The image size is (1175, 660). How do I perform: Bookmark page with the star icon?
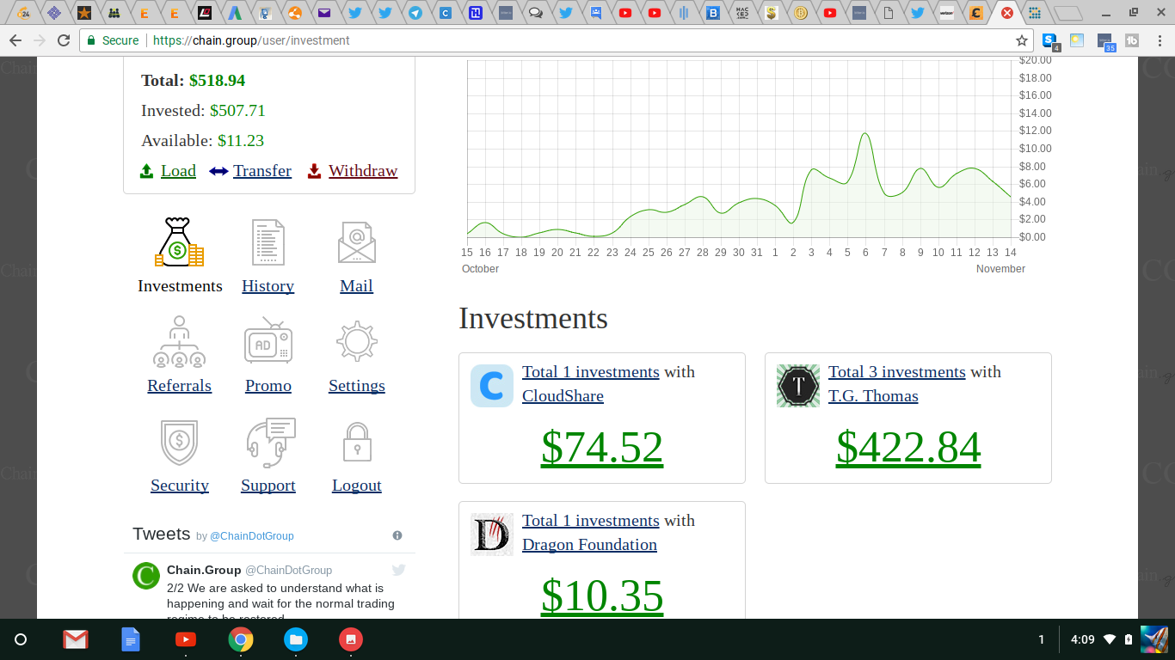1022,40
